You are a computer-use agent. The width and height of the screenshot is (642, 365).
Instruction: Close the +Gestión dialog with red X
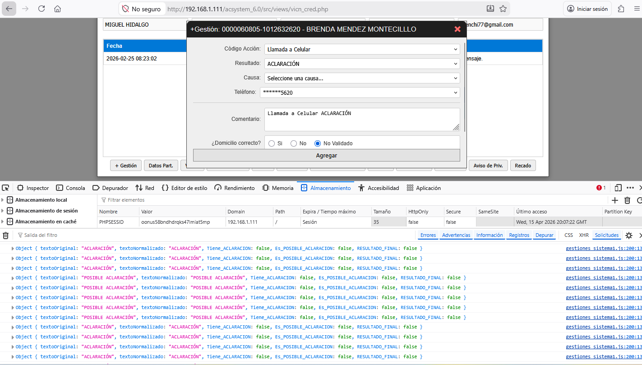pos(457,29)
